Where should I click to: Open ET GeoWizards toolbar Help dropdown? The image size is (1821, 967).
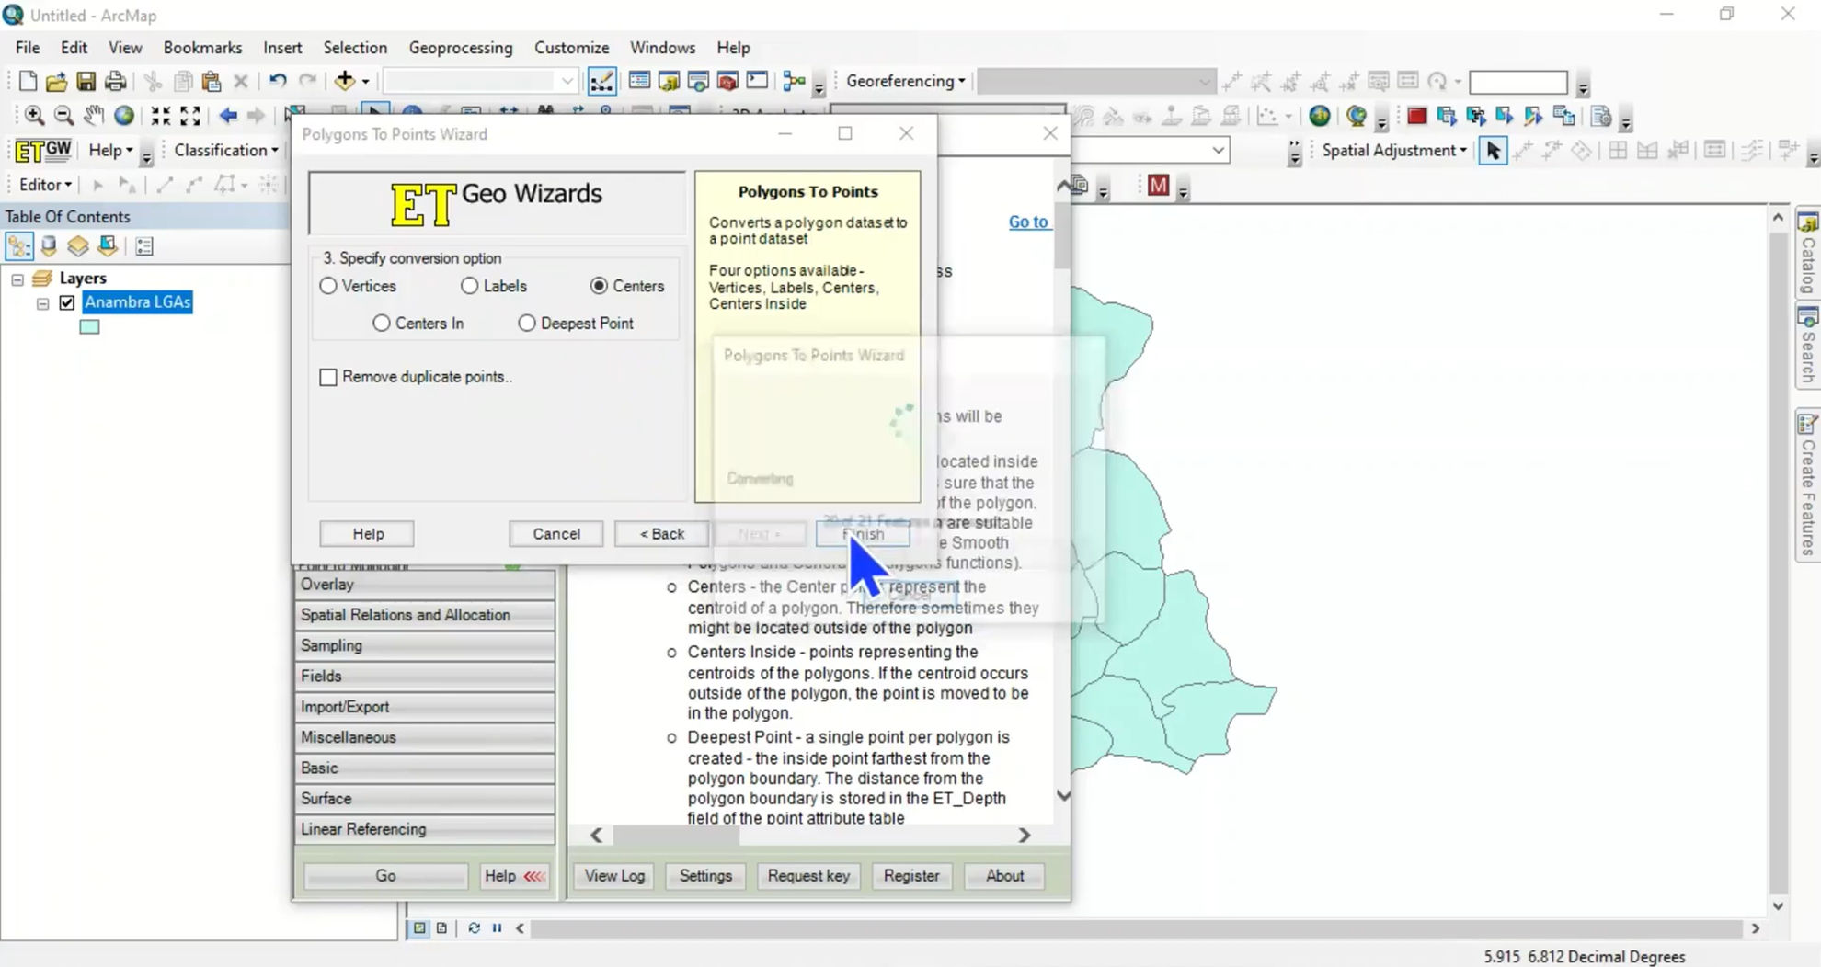[110, 151]
